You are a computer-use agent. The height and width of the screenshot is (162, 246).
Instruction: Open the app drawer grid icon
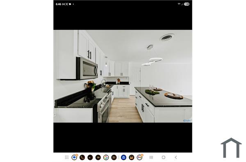pos(67,157)
